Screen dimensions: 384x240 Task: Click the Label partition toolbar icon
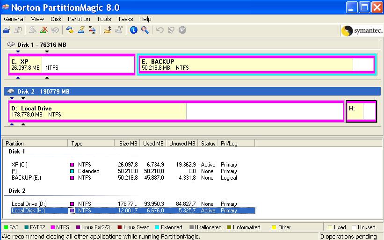70,30
